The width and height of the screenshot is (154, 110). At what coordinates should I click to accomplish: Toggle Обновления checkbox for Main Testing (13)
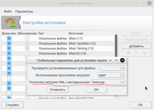click(x=27, y=48)
